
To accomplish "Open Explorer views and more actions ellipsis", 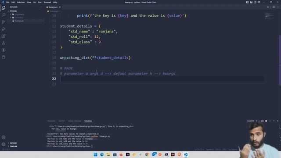I will 41,7.
